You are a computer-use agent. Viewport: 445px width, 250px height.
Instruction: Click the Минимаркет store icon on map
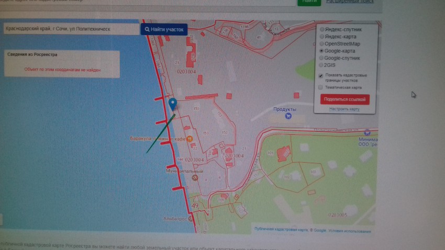pos(367,132)
